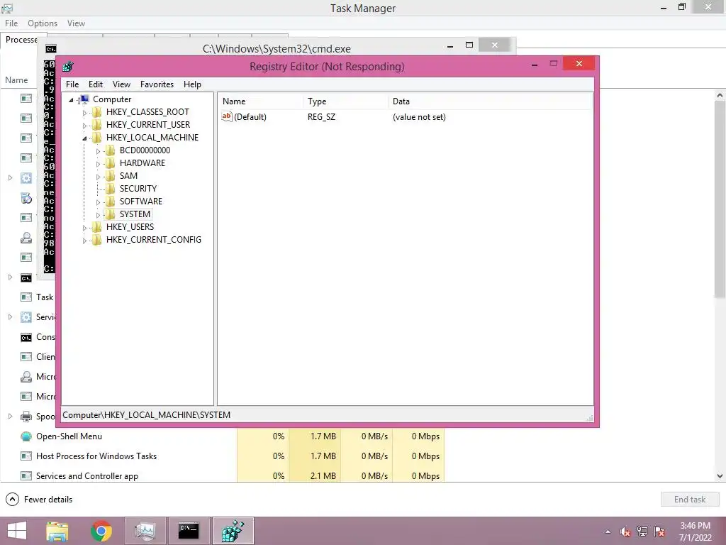Switch to Task Manager taskbar icon
The height and width of the screenshot is (545, 726).
tap(145, 531)
